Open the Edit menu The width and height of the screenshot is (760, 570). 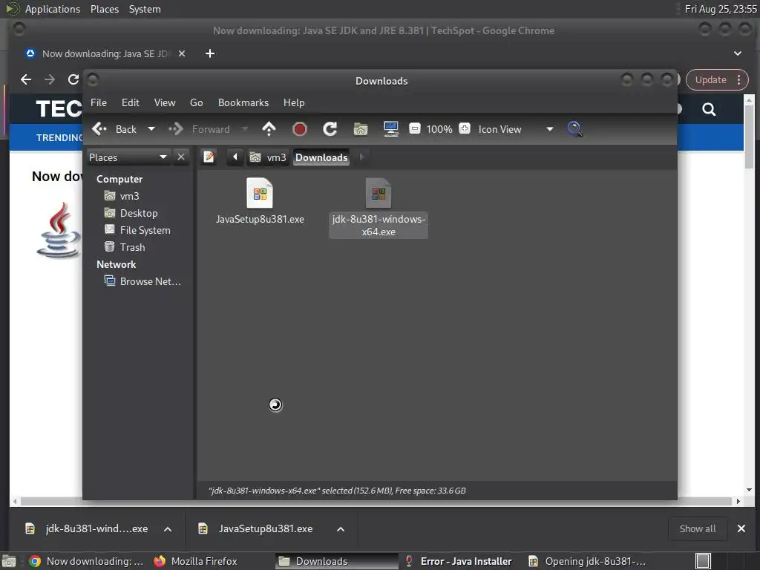pos(131,102)
